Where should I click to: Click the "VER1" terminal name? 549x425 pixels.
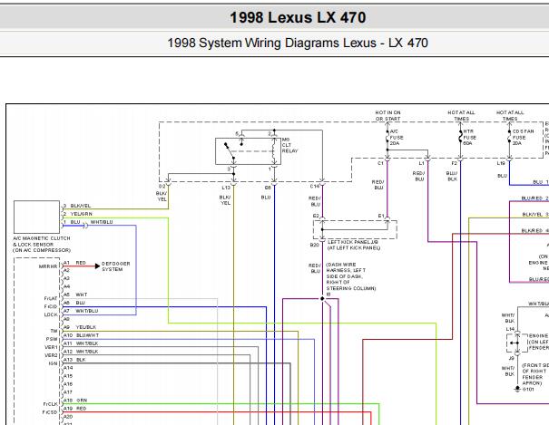click(51, 347)
